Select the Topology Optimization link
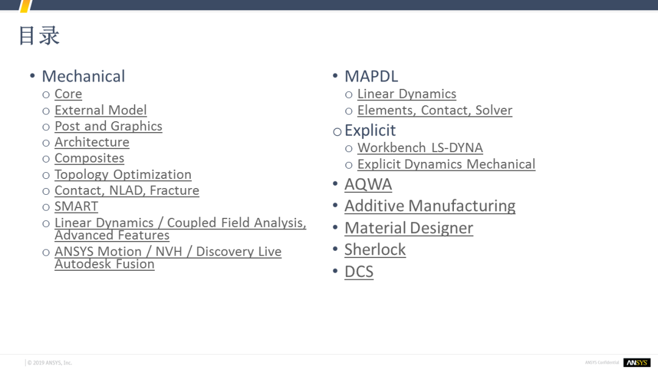This screenshot has height=370, width=658. click(x=123, y=175)
